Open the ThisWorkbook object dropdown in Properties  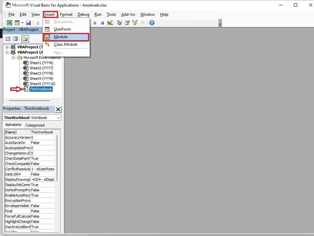58,118
